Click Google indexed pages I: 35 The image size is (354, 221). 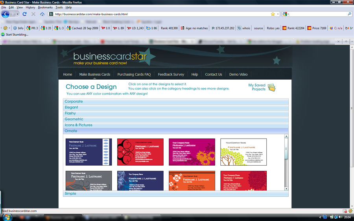coord(46,28)
